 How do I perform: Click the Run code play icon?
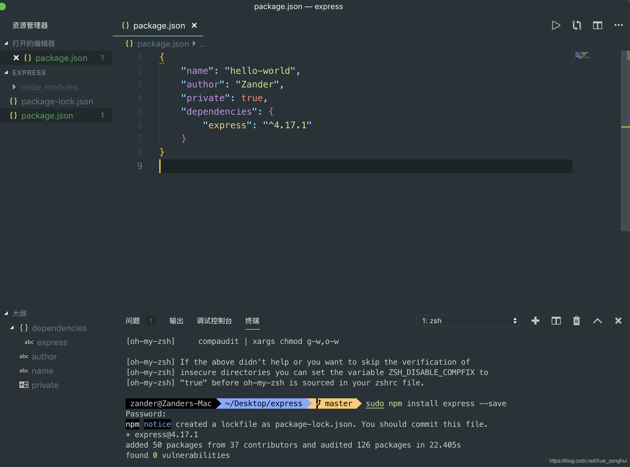556,25
